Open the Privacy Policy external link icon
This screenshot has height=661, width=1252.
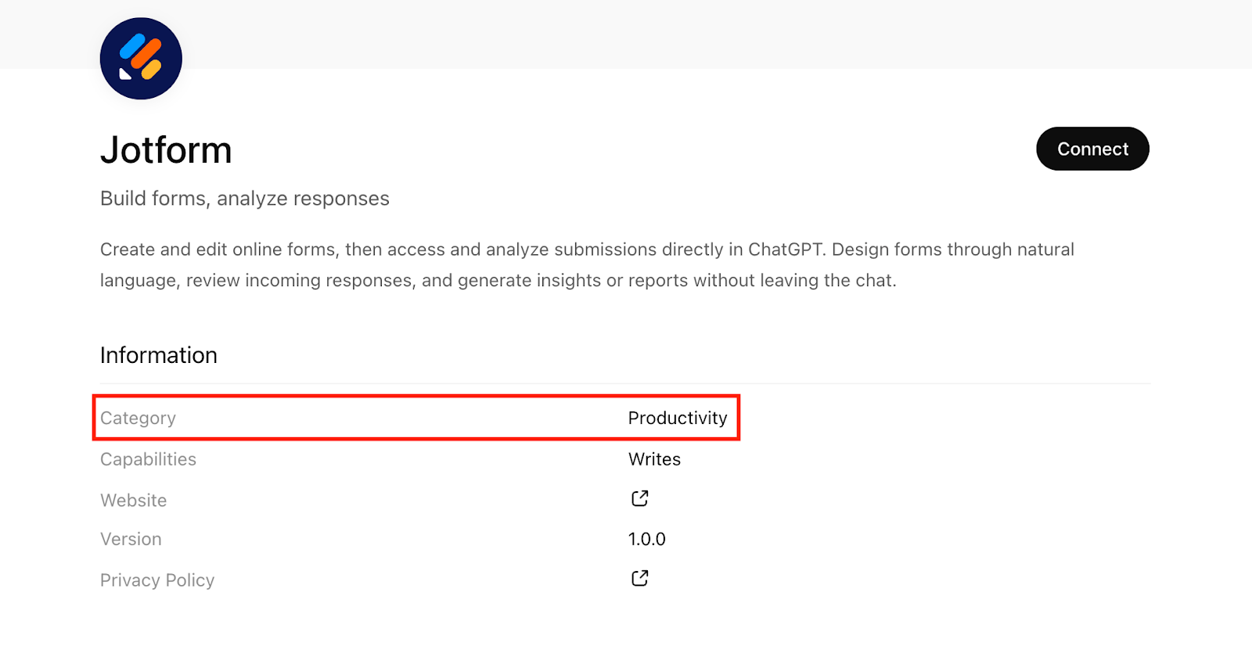pyautogui.click(x=639, y=578)
